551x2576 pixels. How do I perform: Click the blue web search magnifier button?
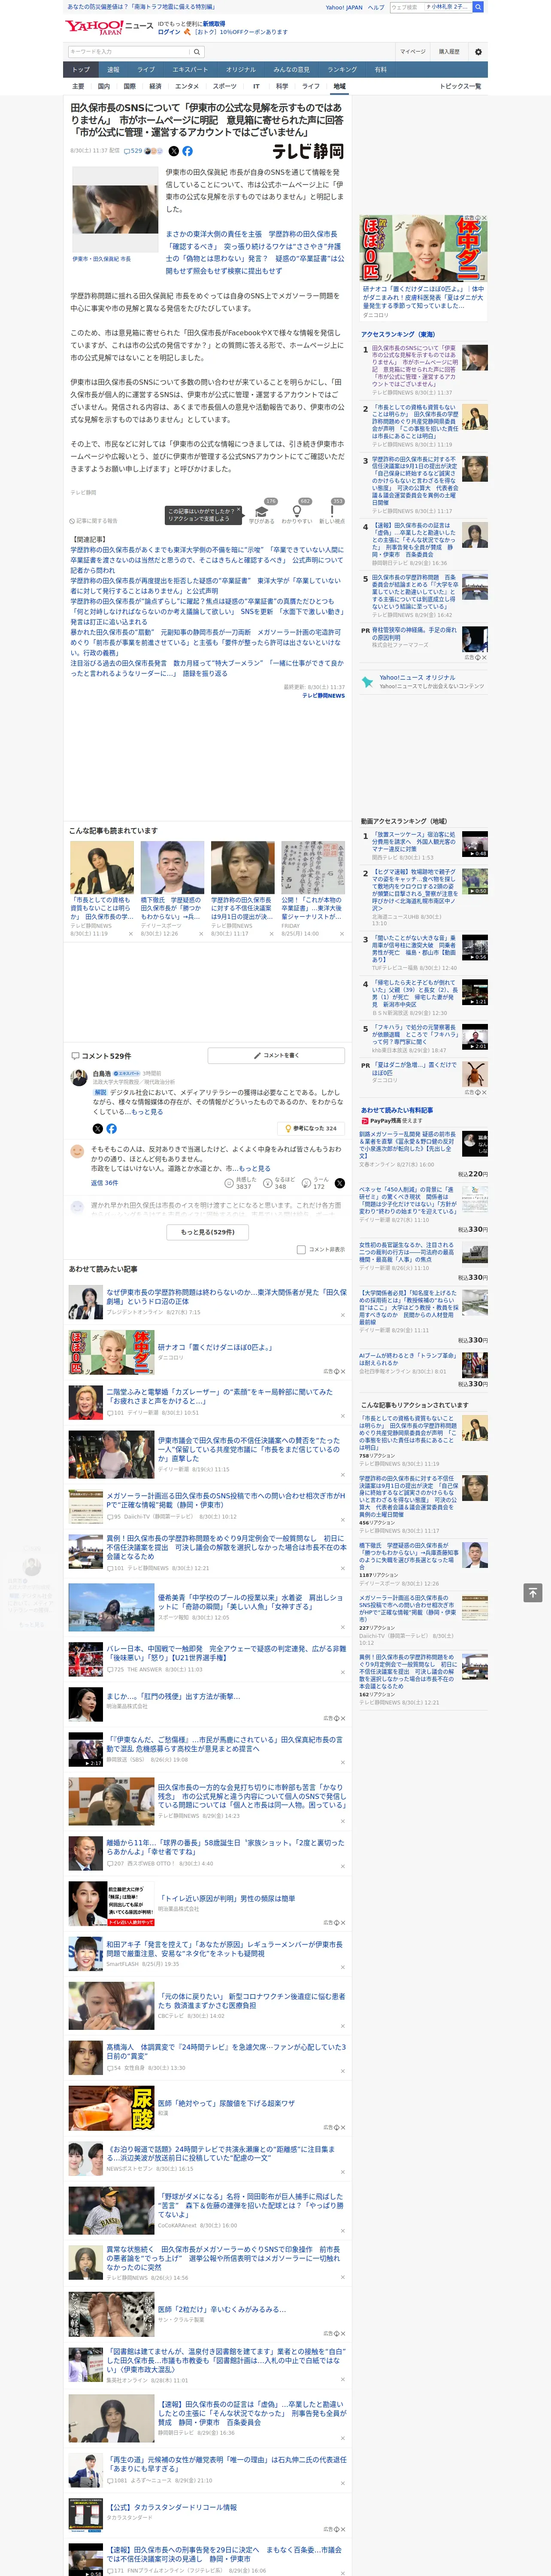click(x=479, y=7)
